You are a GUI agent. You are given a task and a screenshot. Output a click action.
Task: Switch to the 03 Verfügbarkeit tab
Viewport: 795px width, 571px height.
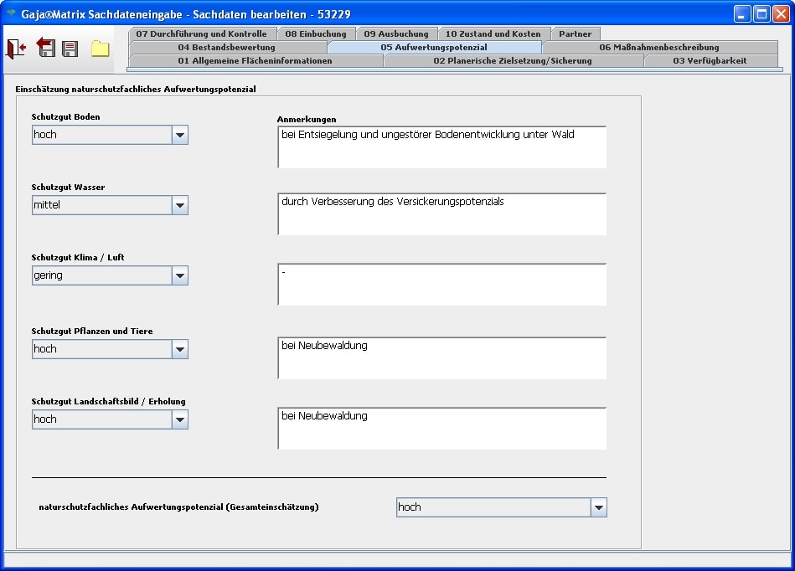(709, 61)
